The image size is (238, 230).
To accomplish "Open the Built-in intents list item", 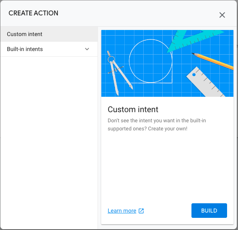I will (x=49, y=49).
